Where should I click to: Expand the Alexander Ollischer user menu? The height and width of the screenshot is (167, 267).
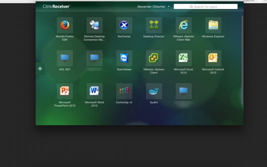[153, 6]
